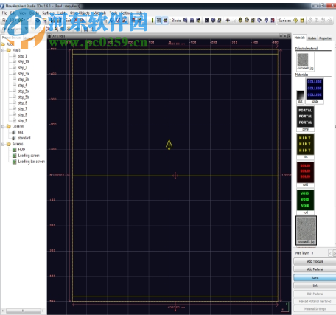
Task: Select step_7 map in the tree
Action: point(23,108)
